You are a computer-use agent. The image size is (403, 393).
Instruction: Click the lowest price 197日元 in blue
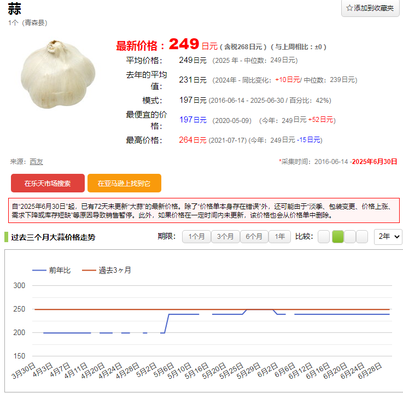click(193, 120)
